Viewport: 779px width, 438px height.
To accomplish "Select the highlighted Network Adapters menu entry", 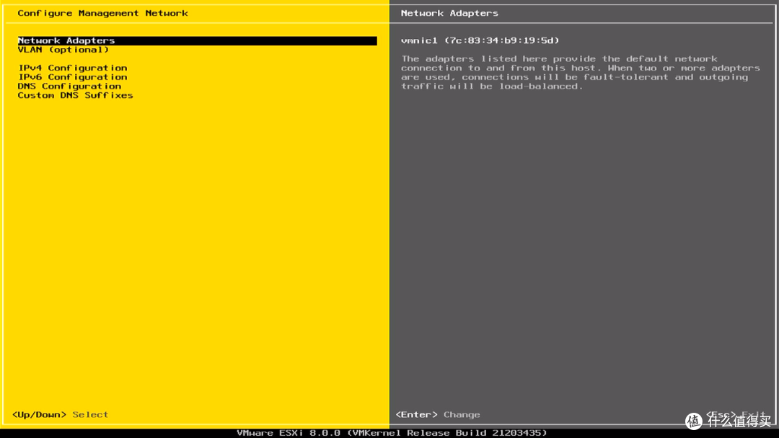I will click(x=66, y=41).
